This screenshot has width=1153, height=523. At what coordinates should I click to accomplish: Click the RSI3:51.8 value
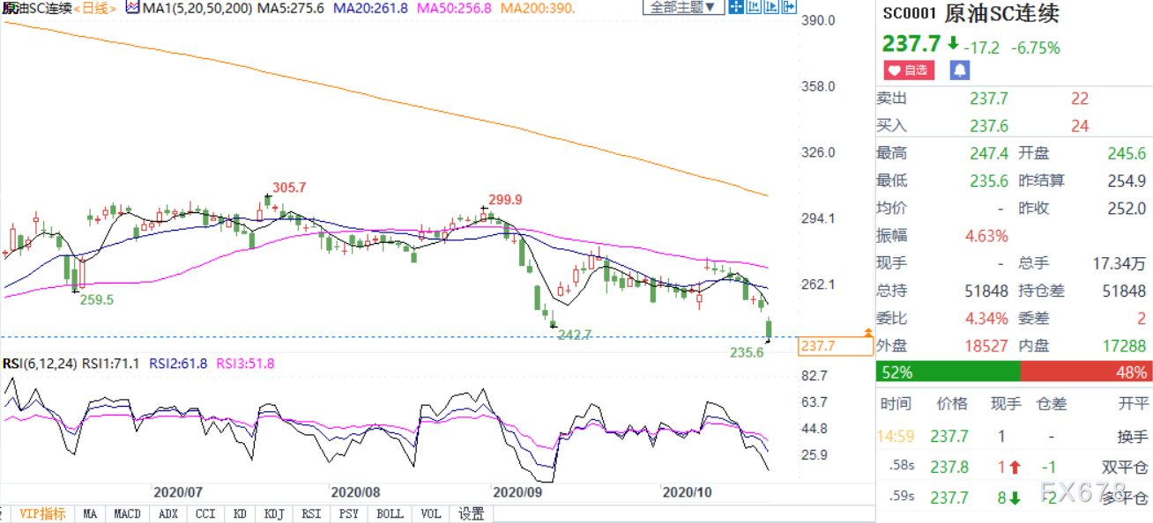245,363
